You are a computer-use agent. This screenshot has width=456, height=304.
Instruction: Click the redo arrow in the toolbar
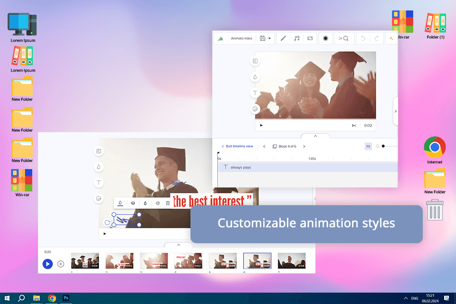pyautogui.click(x=376, y=38)
